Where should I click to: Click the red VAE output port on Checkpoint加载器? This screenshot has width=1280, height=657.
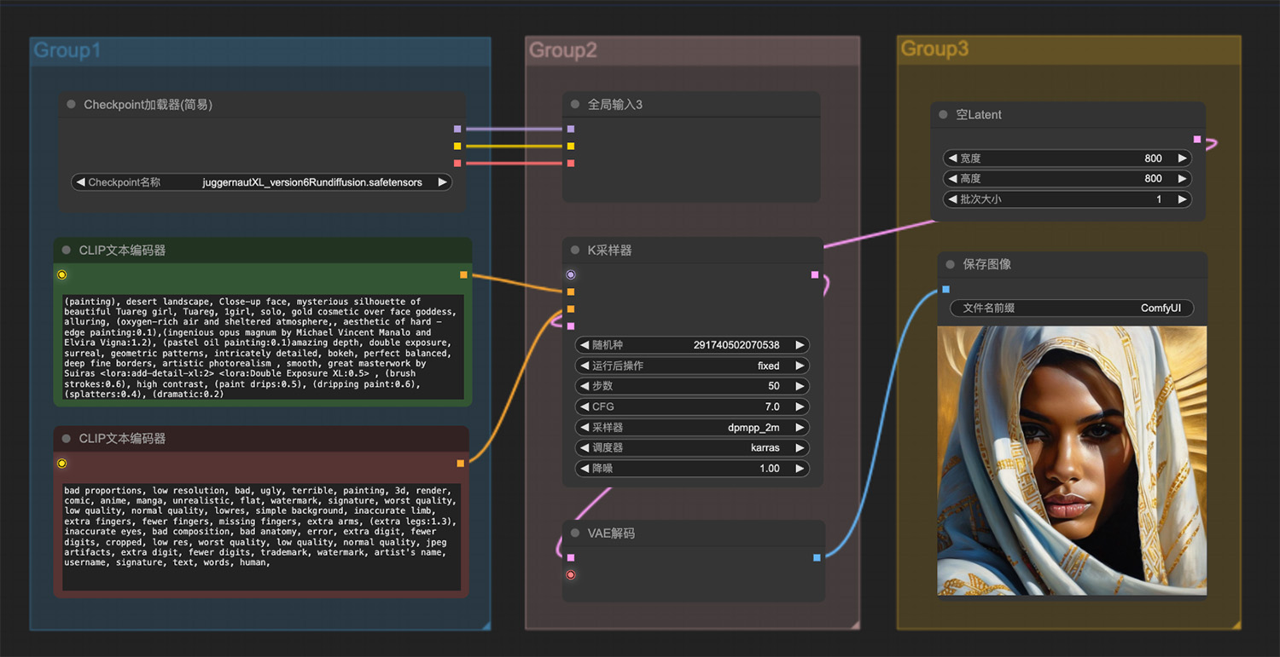tap(457, 164)
